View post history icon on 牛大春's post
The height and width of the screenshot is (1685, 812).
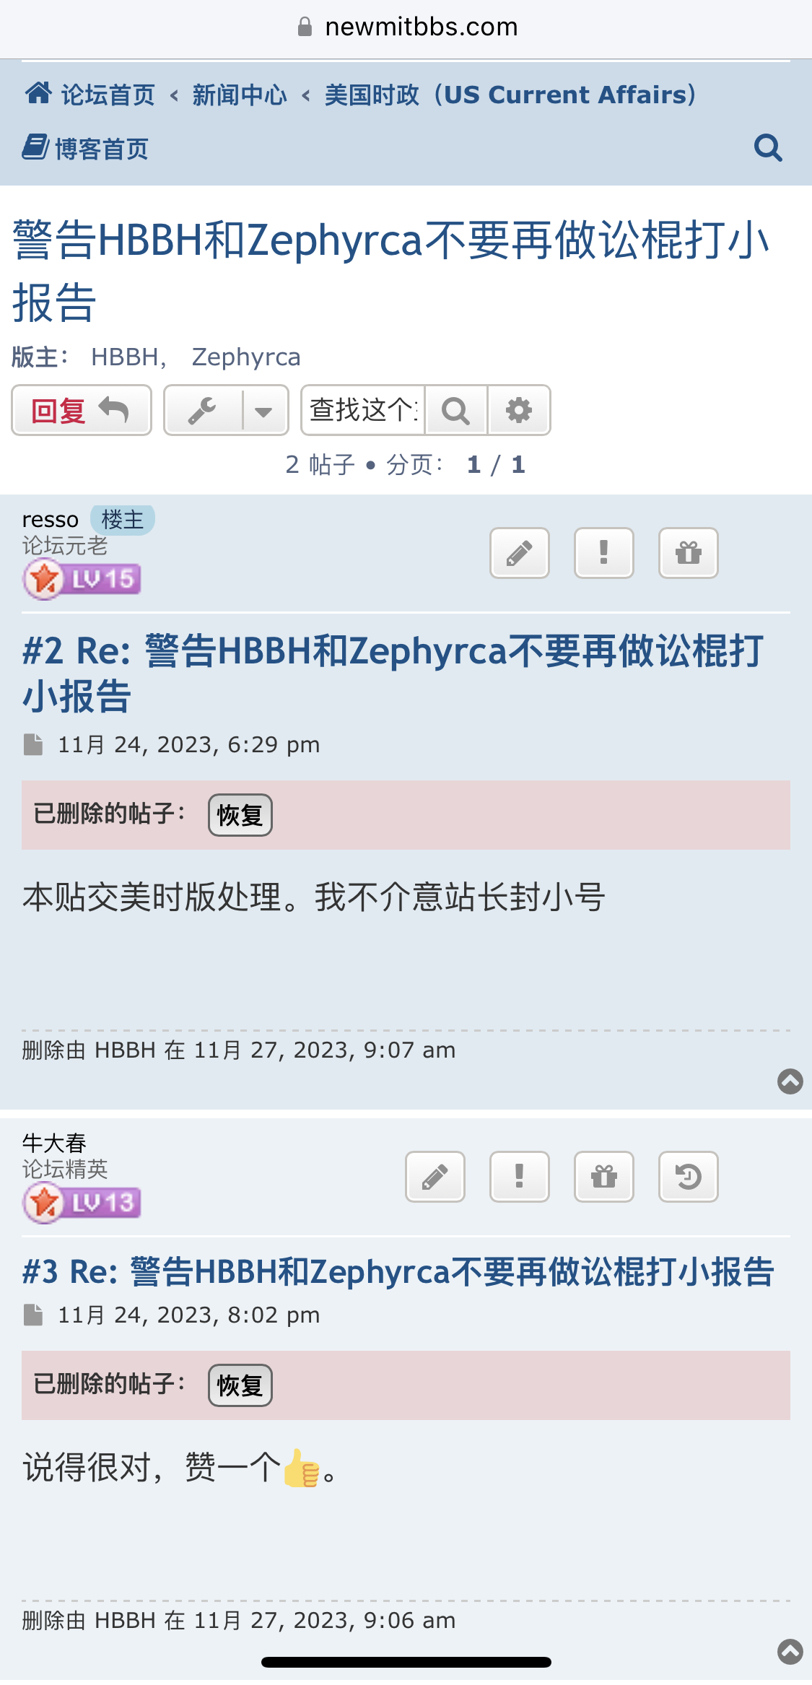coord(689,1177)
